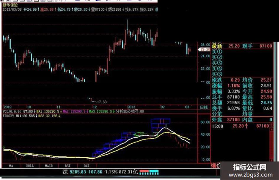
Task: Click the 量比 value 0.64
Action: (x=267, y=108)
